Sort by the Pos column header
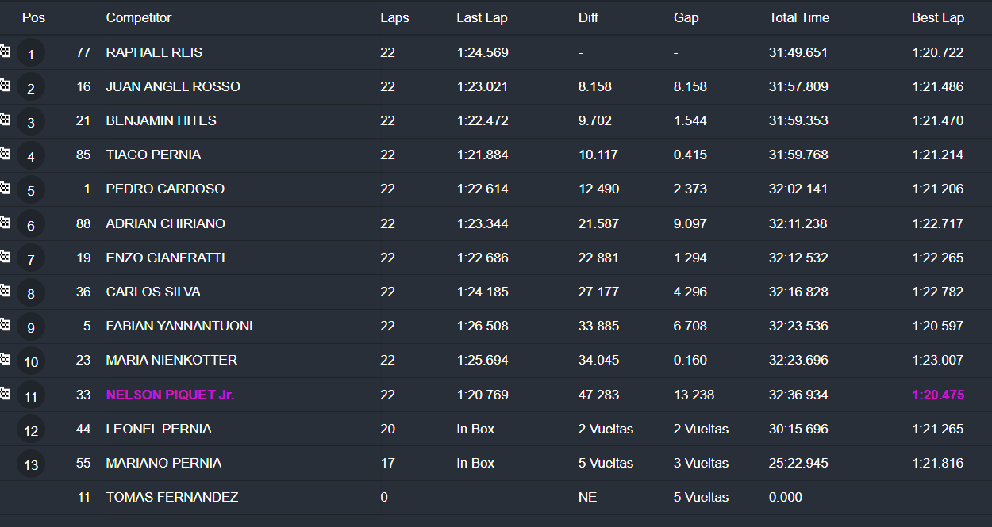The image size is (992, 527). (x=33, y=17)
